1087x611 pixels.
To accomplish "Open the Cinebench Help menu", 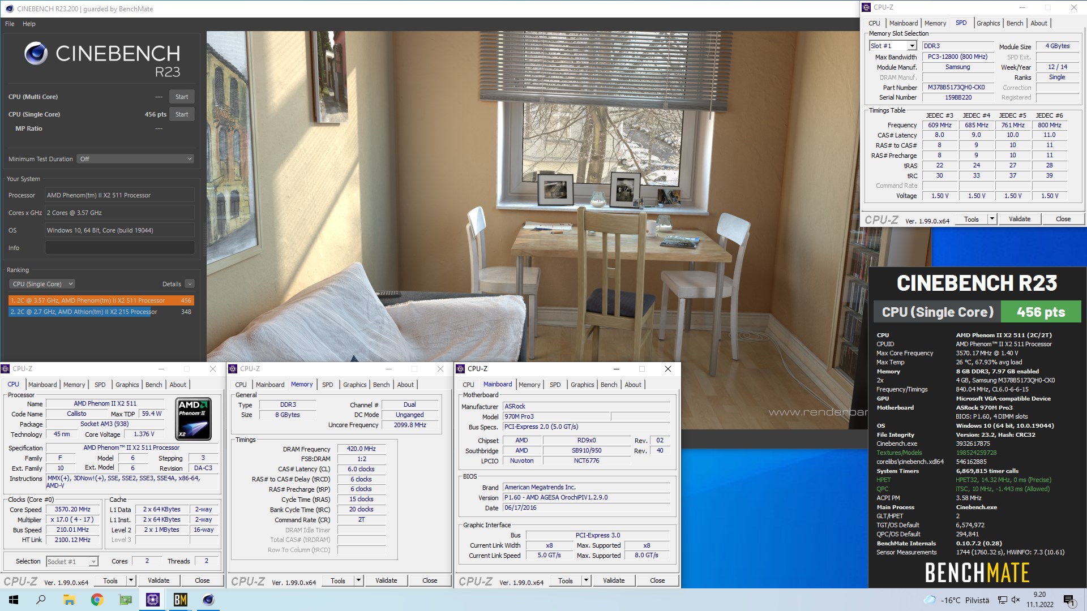I will coord(29,24).
